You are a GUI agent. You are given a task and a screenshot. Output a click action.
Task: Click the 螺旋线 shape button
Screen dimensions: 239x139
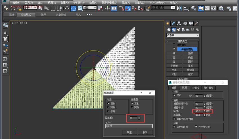[191, 70]
